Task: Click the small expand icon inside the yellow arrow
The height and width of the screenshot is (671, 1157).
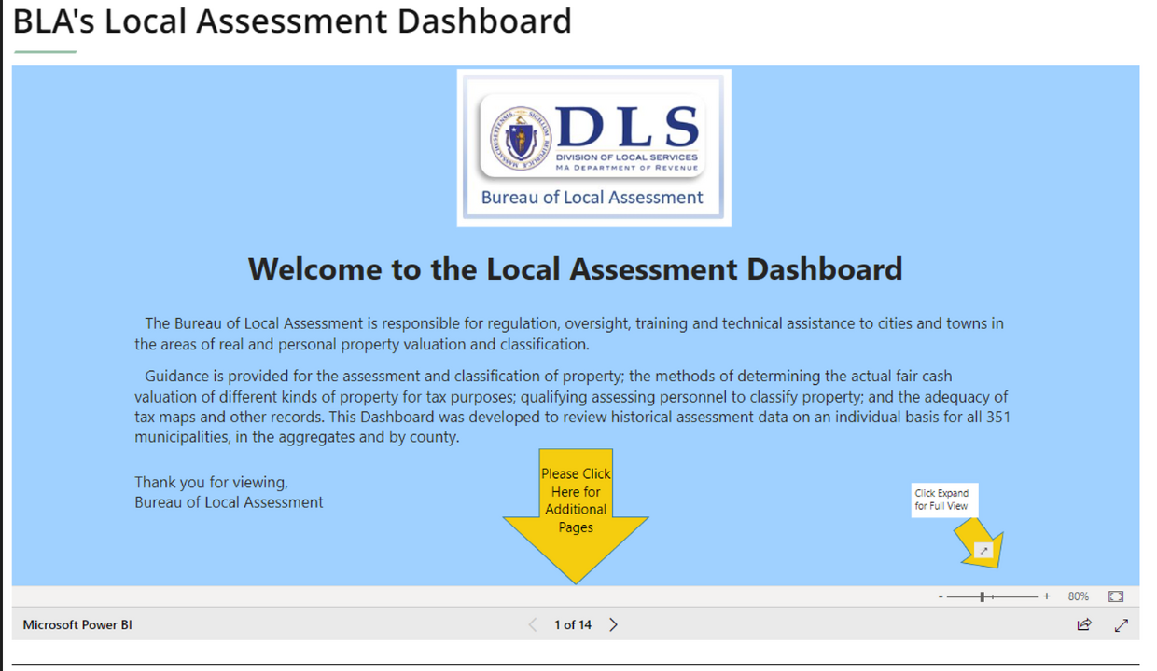Action: (983, 551)
